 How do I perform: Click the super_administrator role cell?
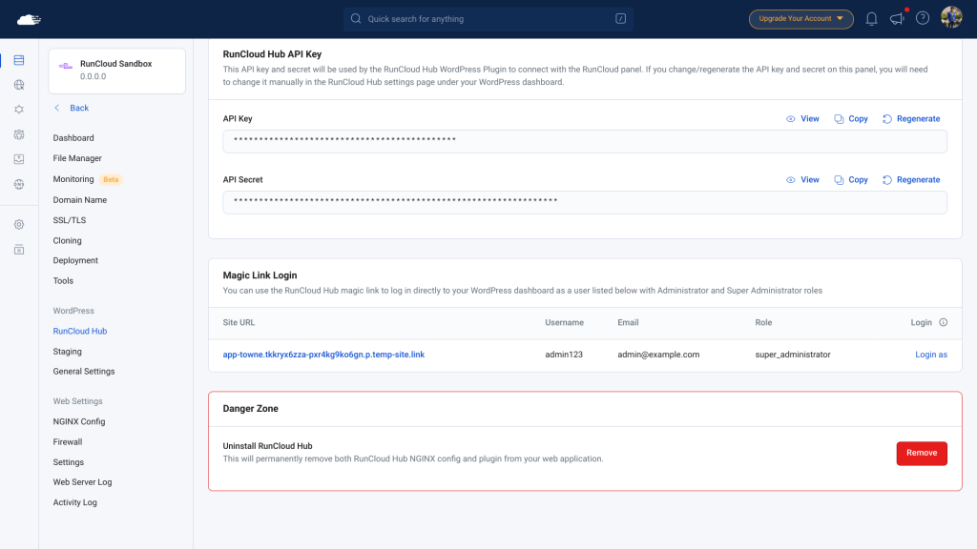[793, 355]
